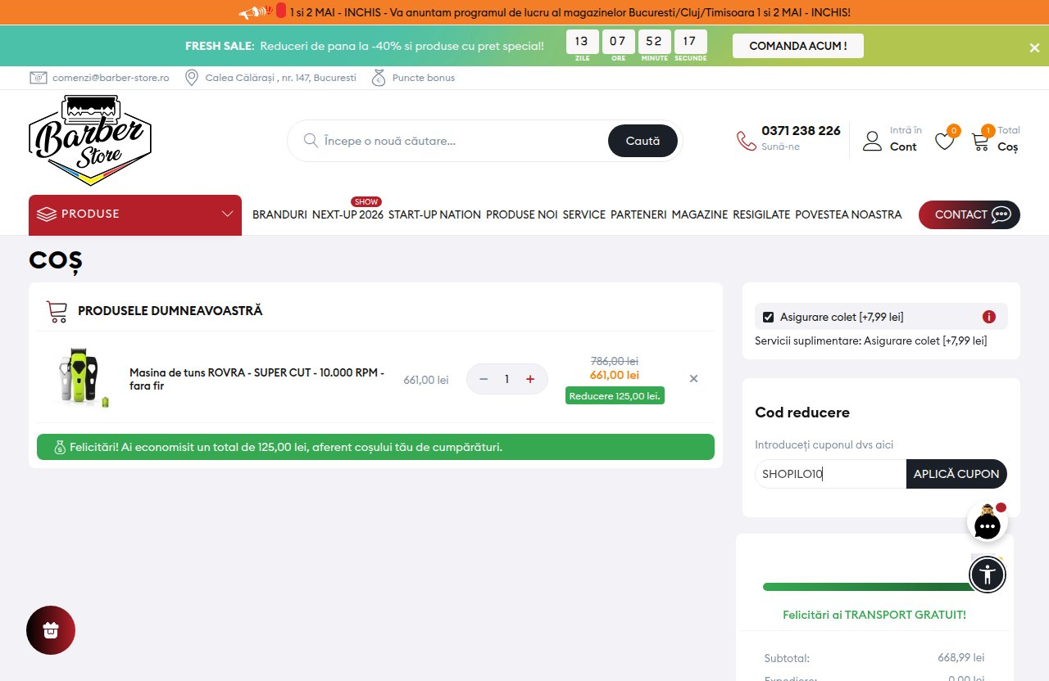Click the red phone icon
The image size is (1049, 681).
[x=747, y=141]
